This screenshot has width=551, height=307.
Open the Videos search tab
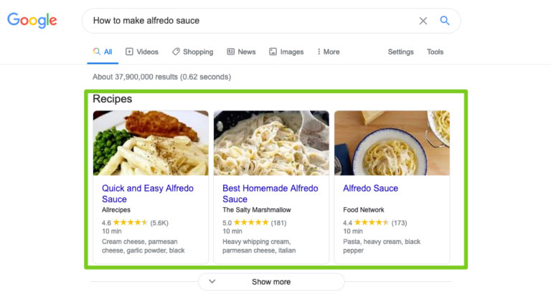pyautogui.click(x=142, y=52)
